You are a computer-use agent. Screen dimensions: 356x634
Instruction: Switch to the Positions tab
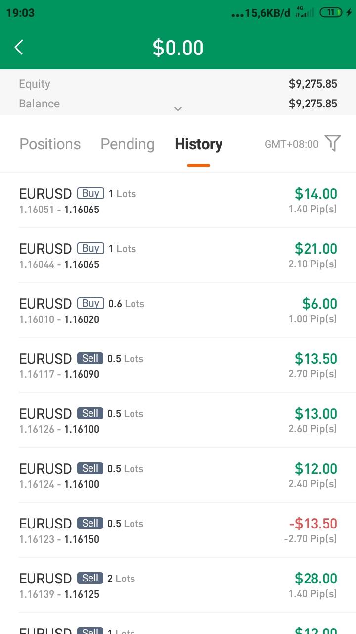50,144
